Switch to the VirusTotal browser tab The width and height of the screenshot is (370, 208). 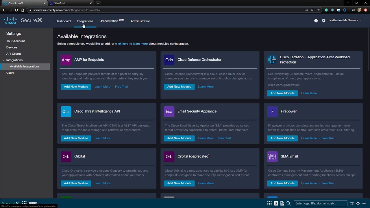(70, 3)
